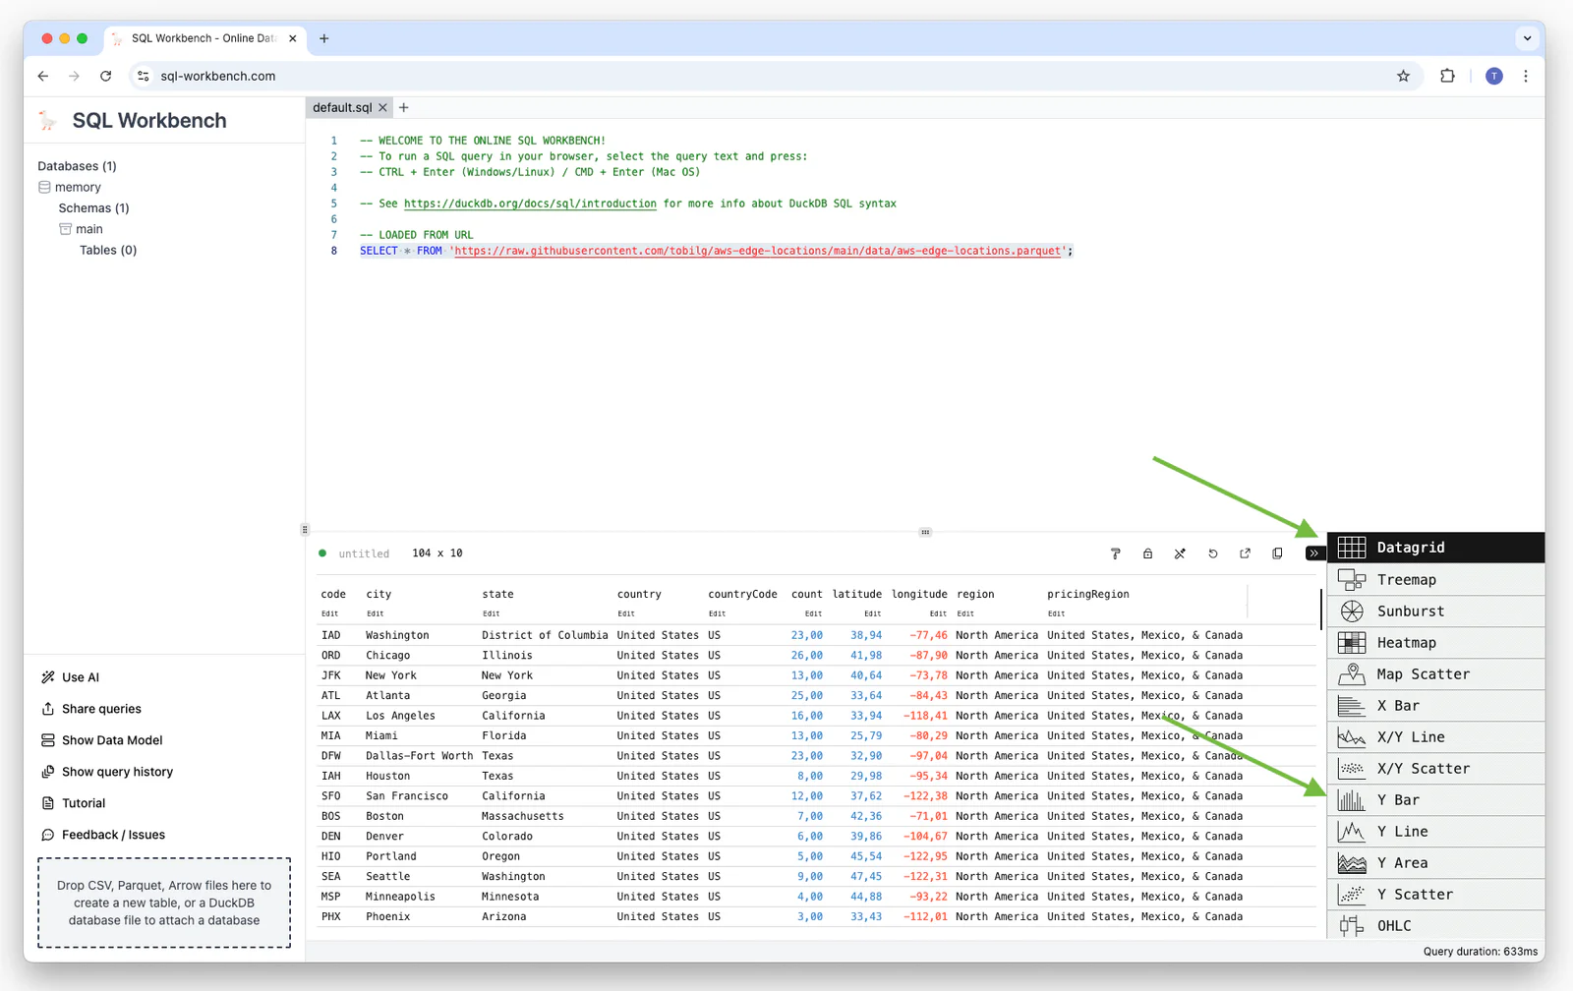The width and height of the screenshot is (1573, 991).
Task: Choose the X/Y Scatter chart type
Action: click(1436, 769)
